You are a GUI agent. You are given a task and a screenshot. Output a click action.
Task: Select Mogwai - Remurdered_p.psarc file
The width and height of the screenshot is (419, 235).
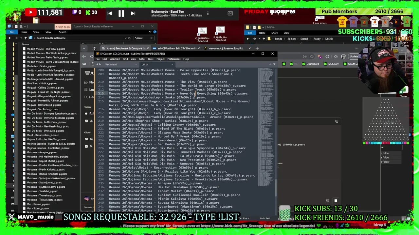coord(44,105)
